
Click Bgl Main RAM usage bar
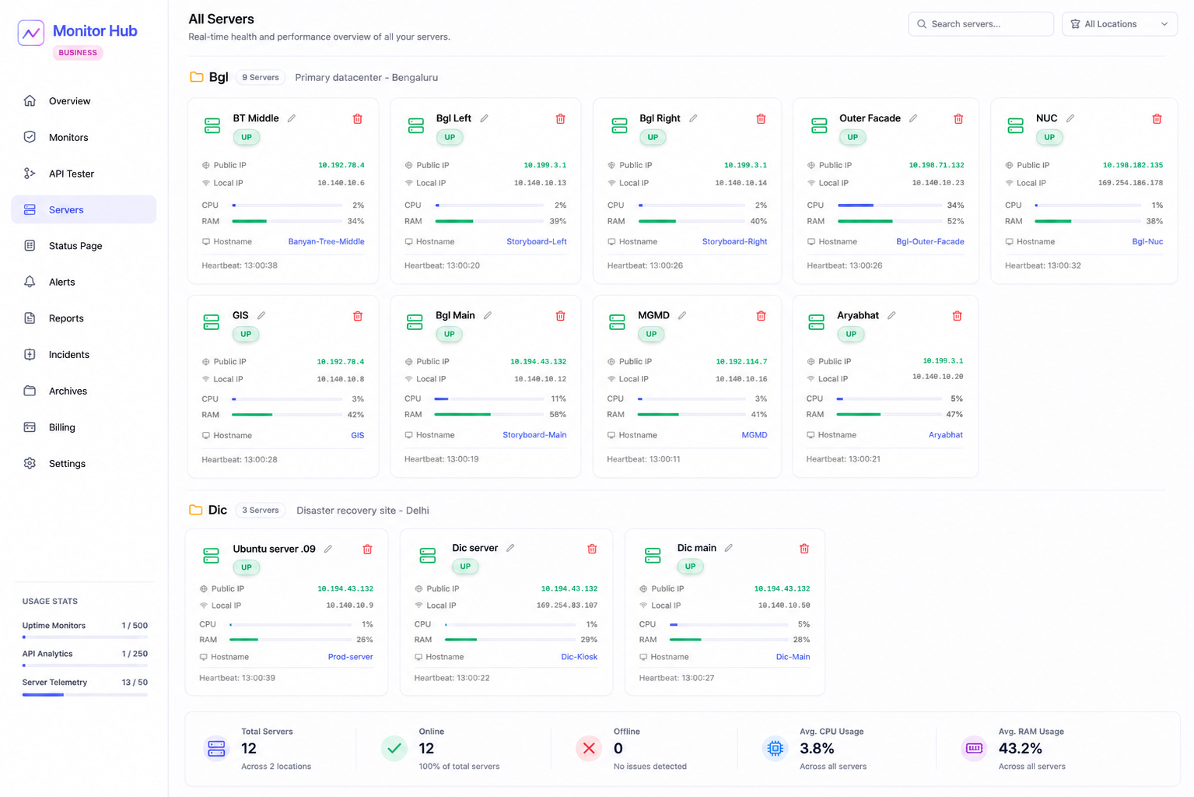pyautogui.click(x=488, y=415)
